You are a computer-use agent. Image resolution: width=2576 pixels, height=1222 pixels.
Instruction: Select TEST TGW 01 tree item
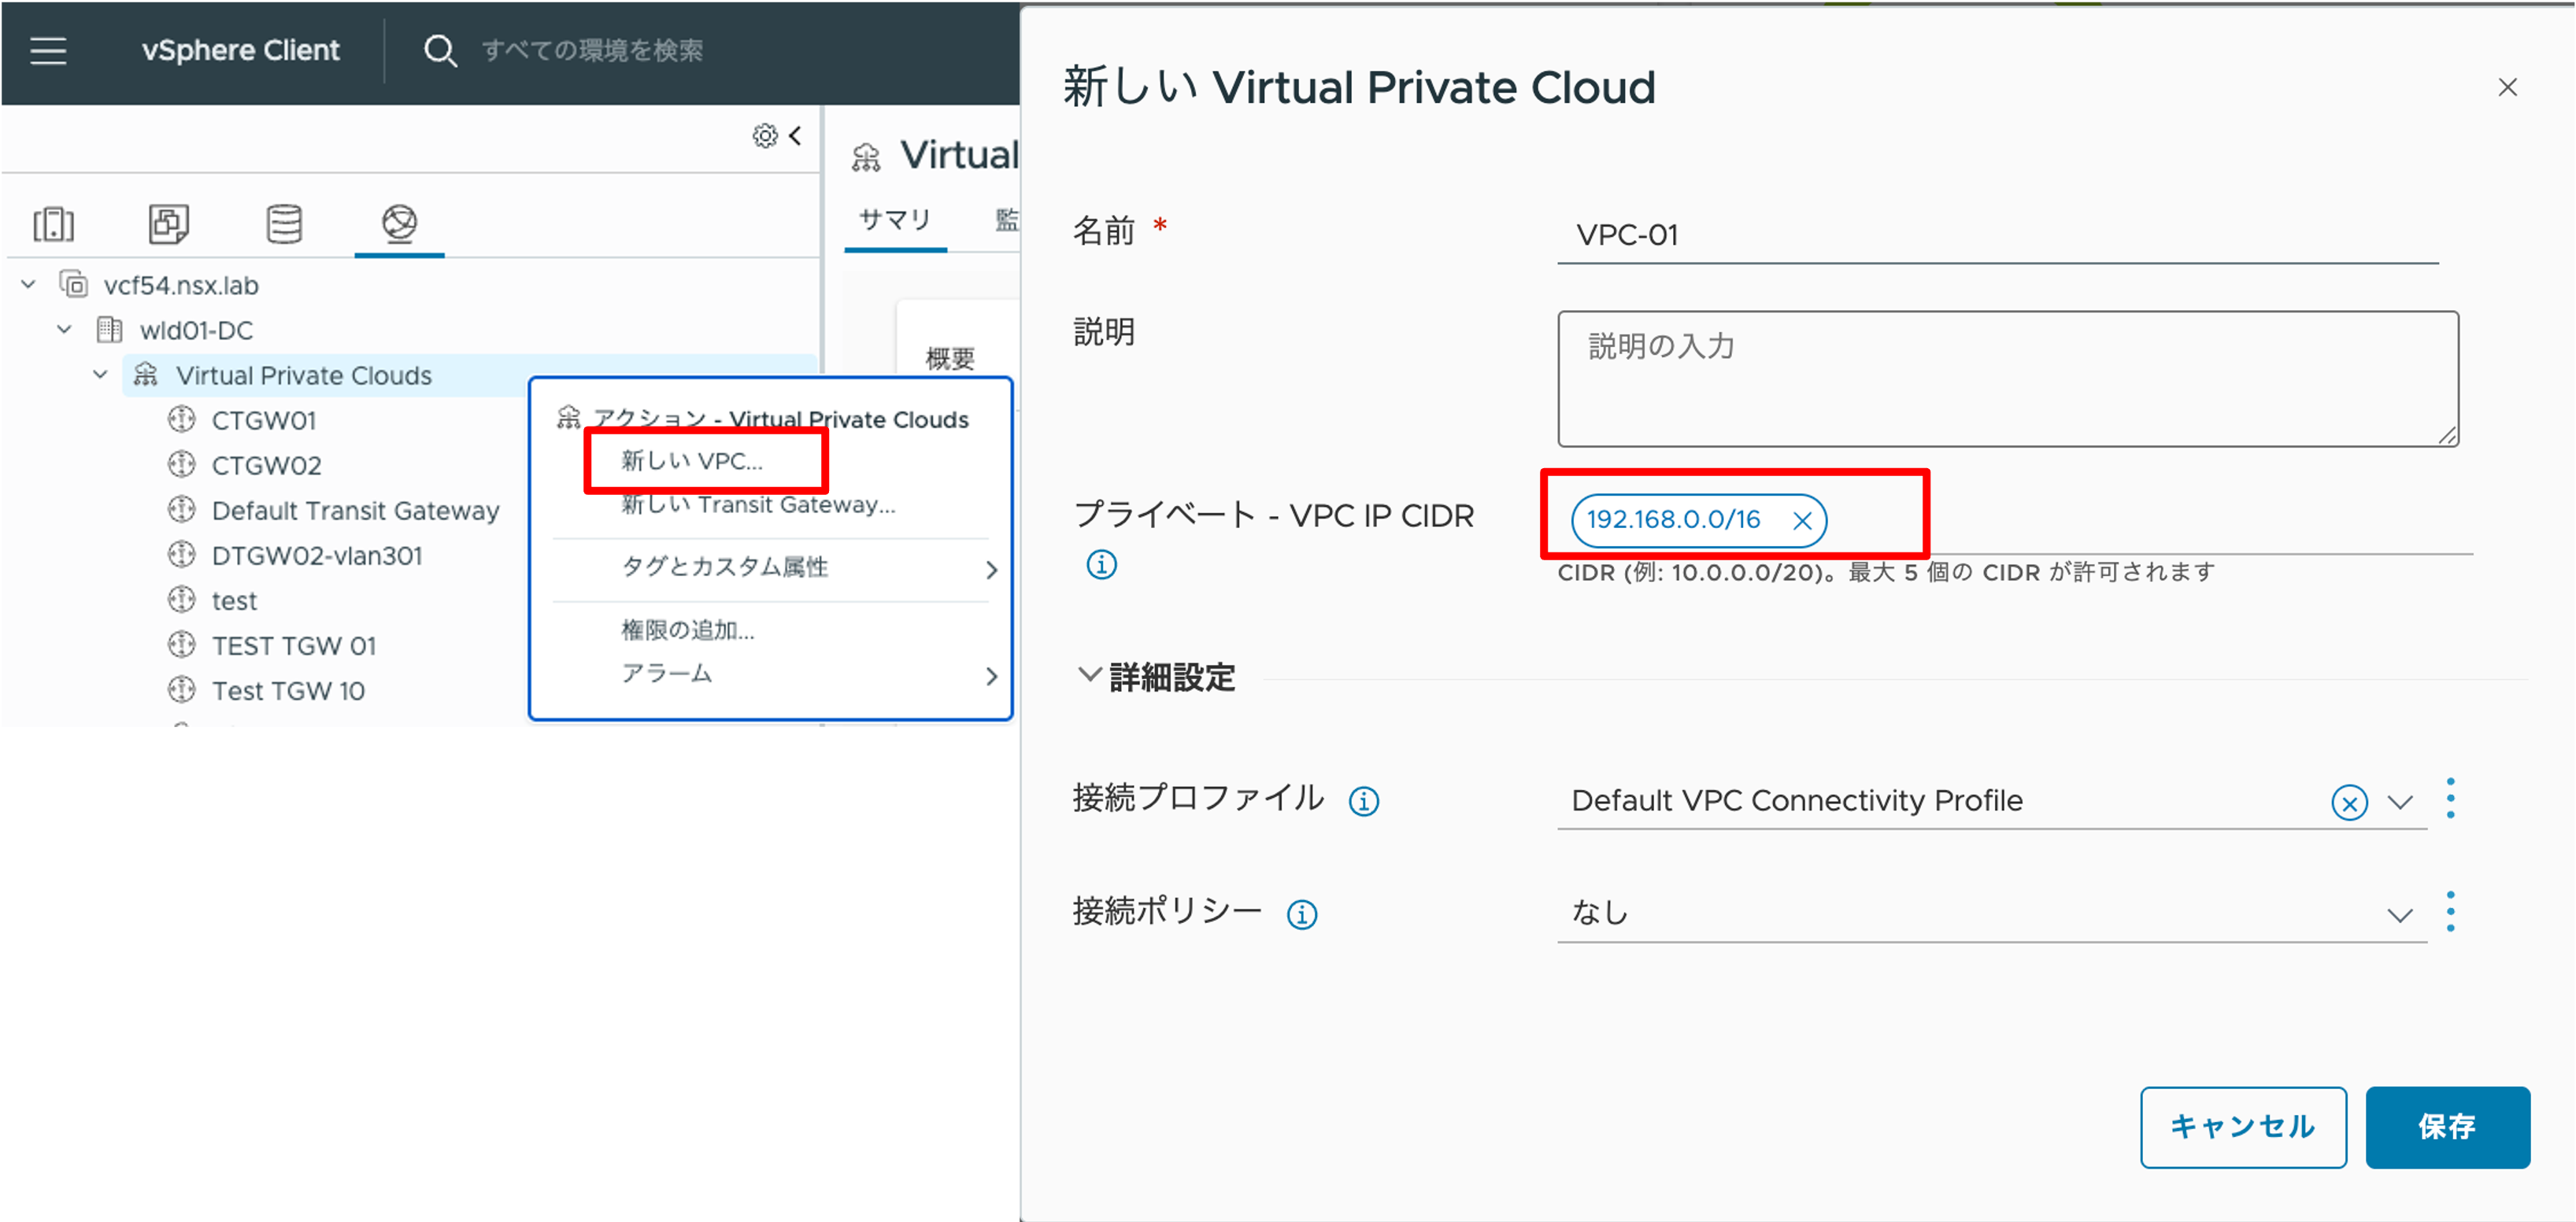pos(294,645)
